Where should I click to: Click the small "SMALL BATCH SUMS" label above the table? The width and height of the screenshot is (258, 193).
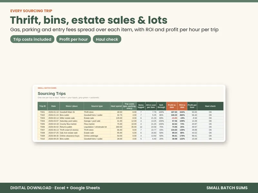(47, 88)
